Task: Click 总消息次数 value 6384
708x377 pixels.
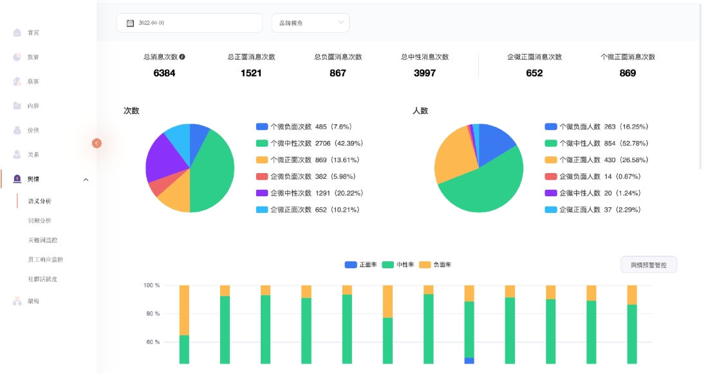Action: pyautogui.click(x=164, y=73)
